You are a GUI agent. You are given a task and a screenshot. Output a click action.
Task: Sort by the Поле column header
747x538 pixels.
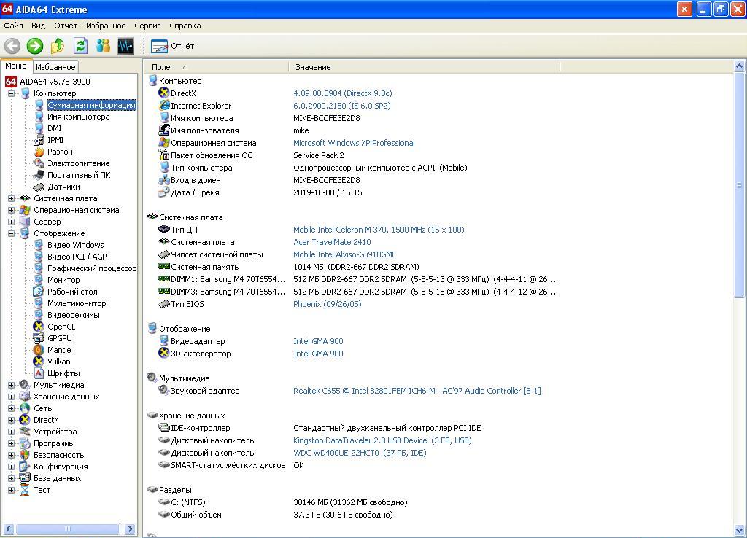click(x=216, y=67)
